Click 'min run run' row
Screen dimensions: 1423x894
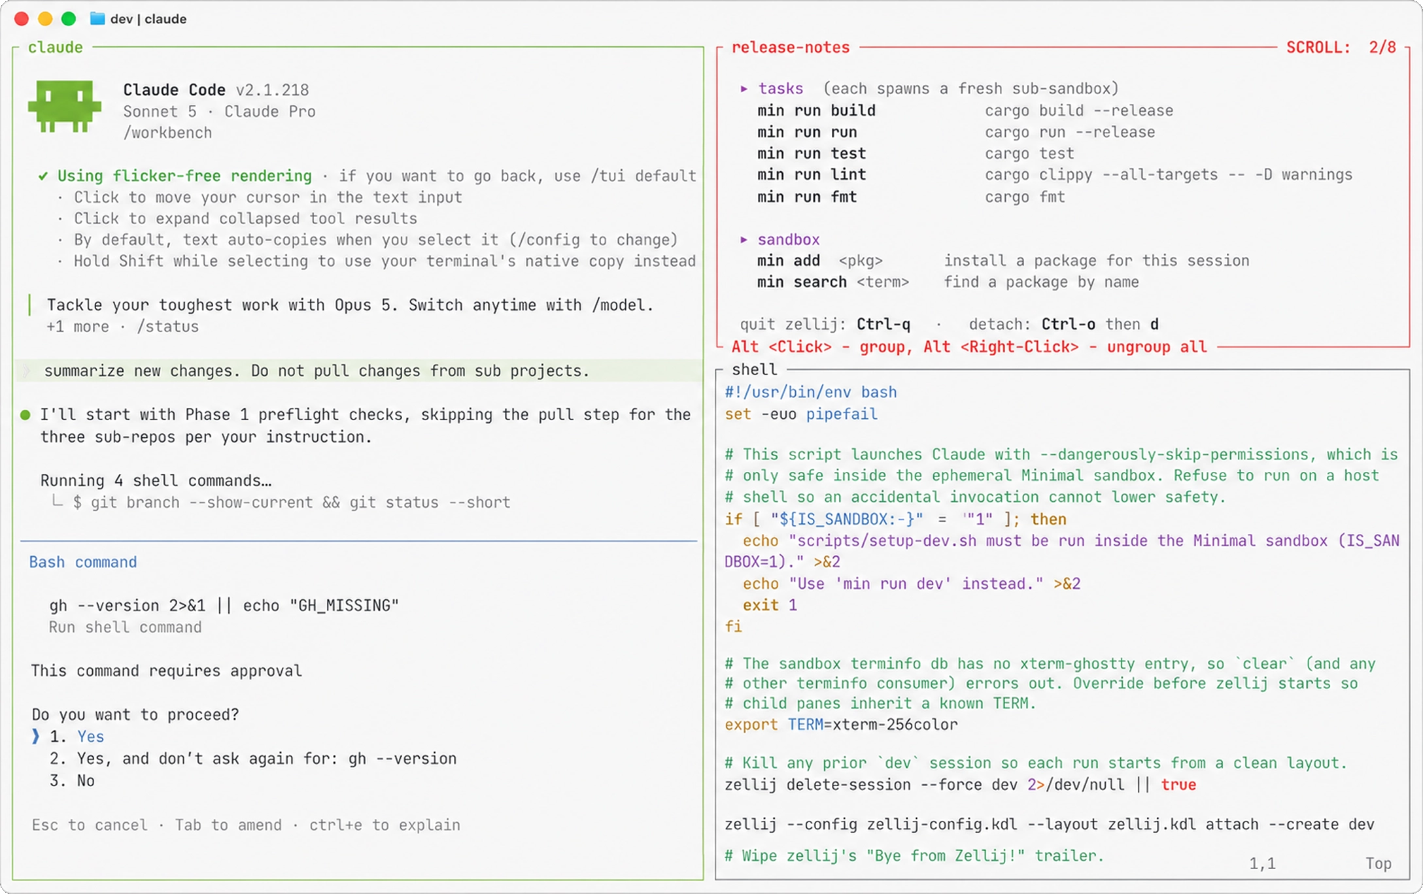tap(956, 132)
